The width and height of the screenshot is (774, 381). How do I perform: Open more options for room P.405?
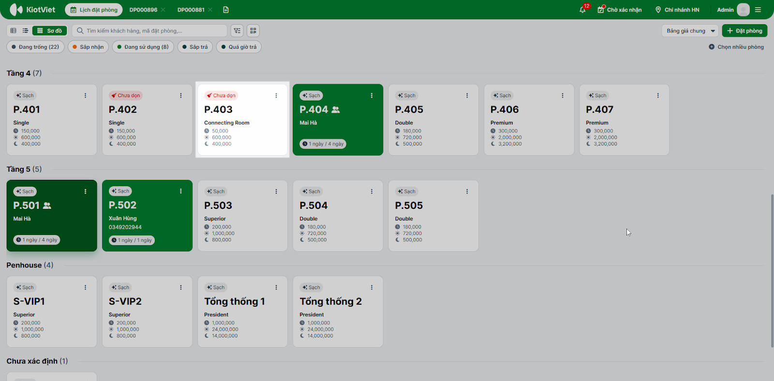click(467, 95)
